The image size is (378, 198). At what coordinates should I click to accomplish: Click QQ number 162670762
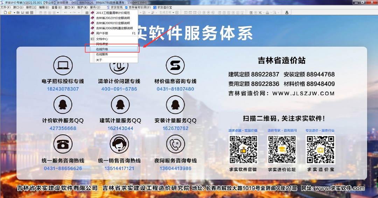coord(175,128)
